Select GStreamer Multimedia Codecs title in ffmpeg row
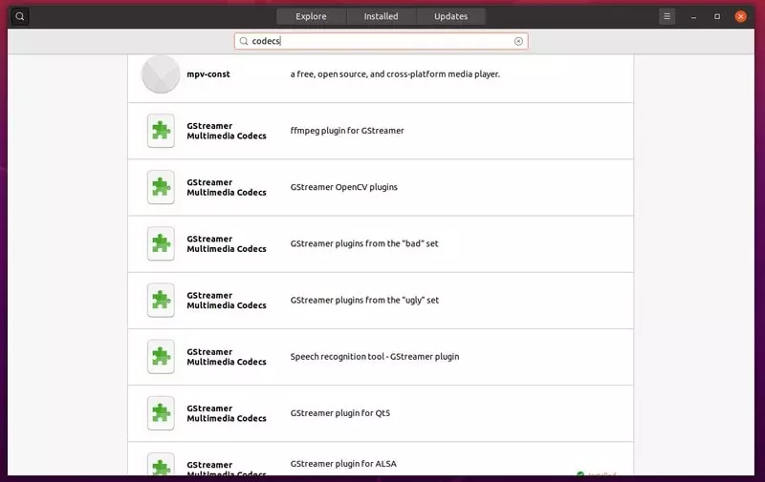This screenshot has width=765, height=482. 227,131
